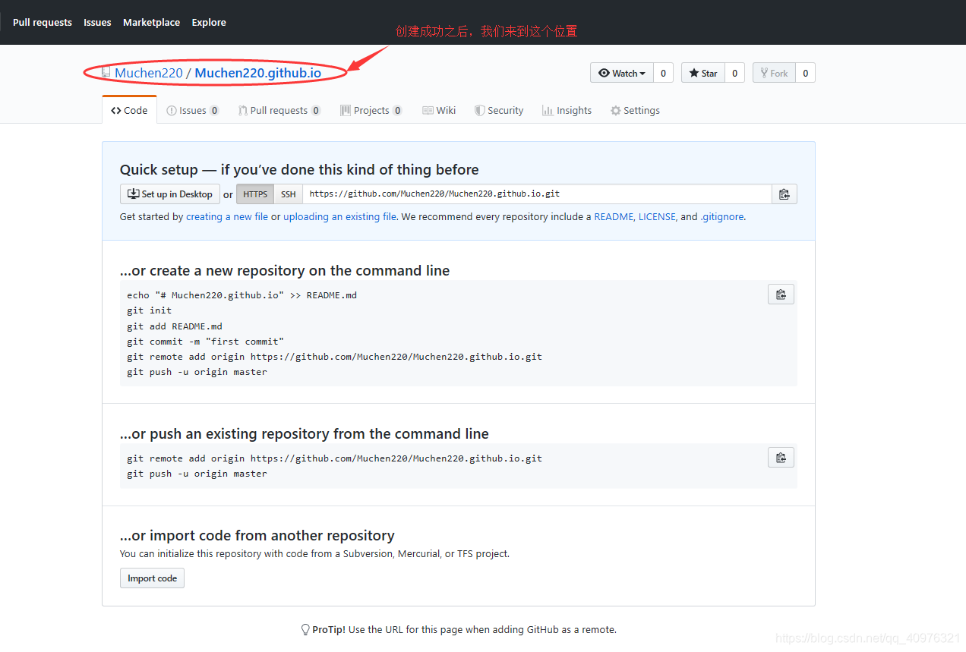
Task: Click '...or push an existing repository' heading
Action: coord(305,433)
